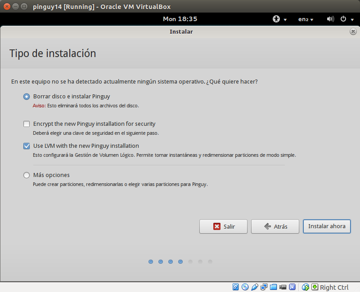Click the video capture camera icon
The height and width of the screenshot is (292, 360).
[x=283, y=287]
